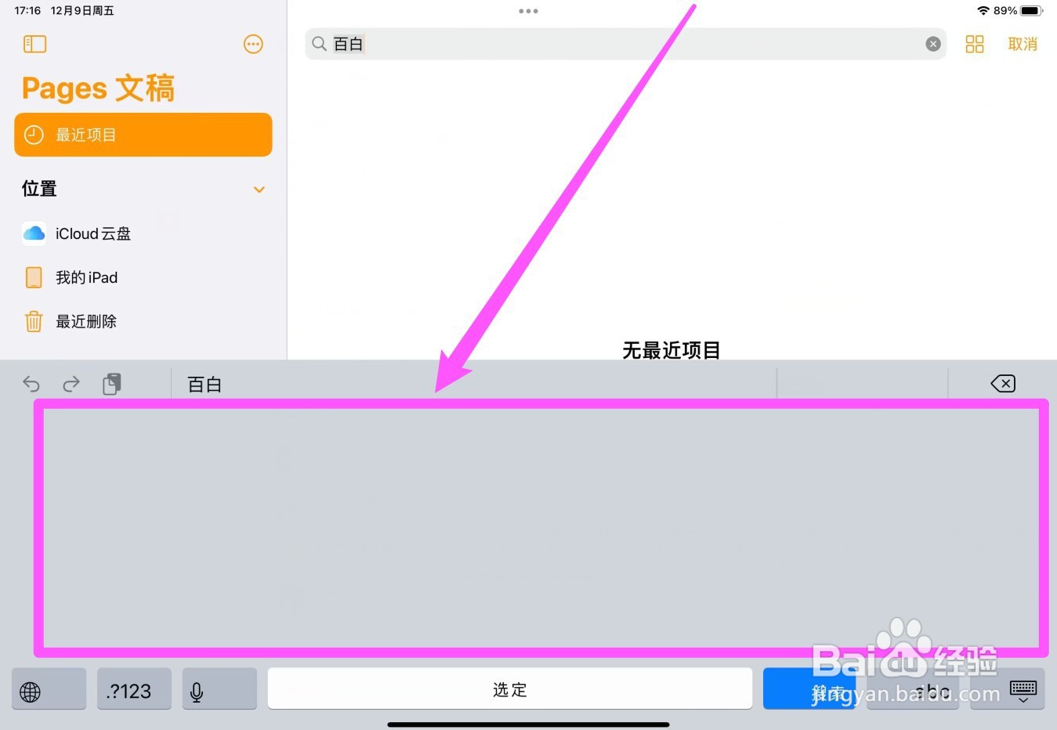
Task: Tap the abc keyboard switch key
Action: (x=913, y=689)
